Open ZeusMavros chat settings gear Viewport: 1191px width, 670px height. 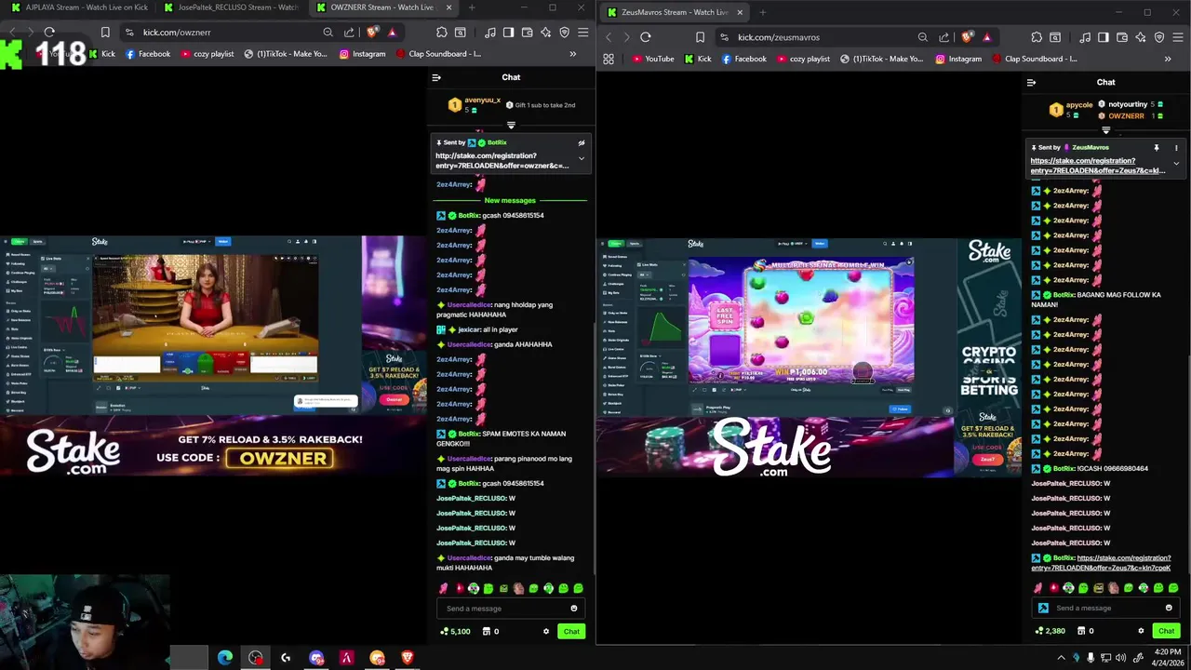click(x=1141, y=631)
